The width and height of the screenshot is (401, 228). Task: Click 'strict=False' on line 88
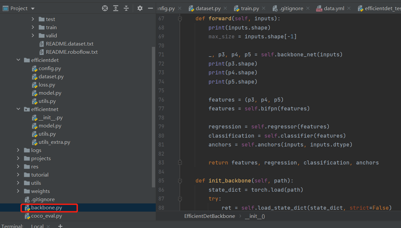point(369,208)
